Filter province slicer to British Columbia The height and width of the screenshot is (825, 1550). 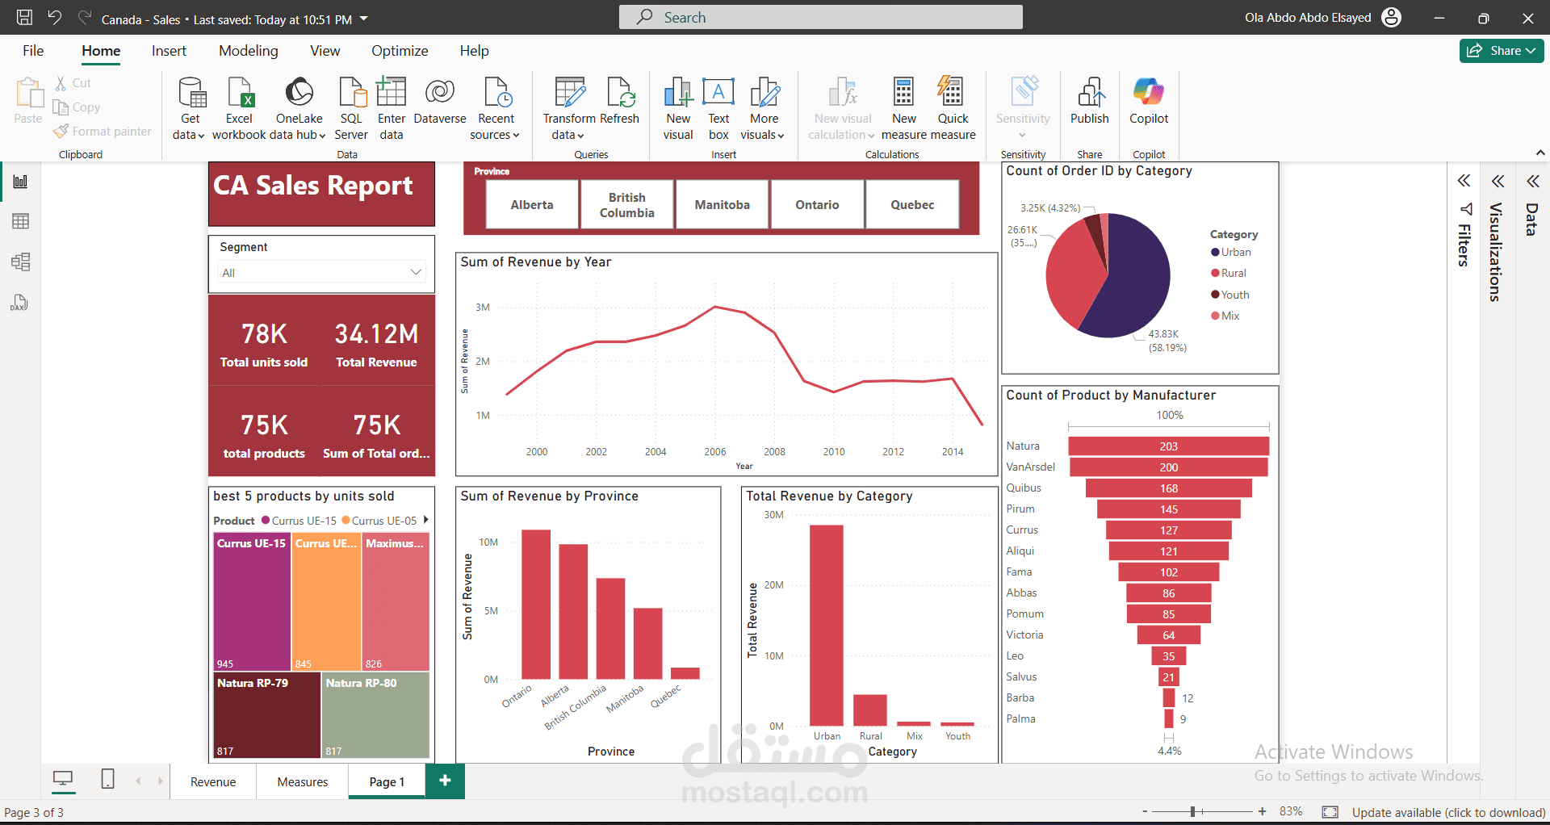pyautogui.click(x=627, y=204)
